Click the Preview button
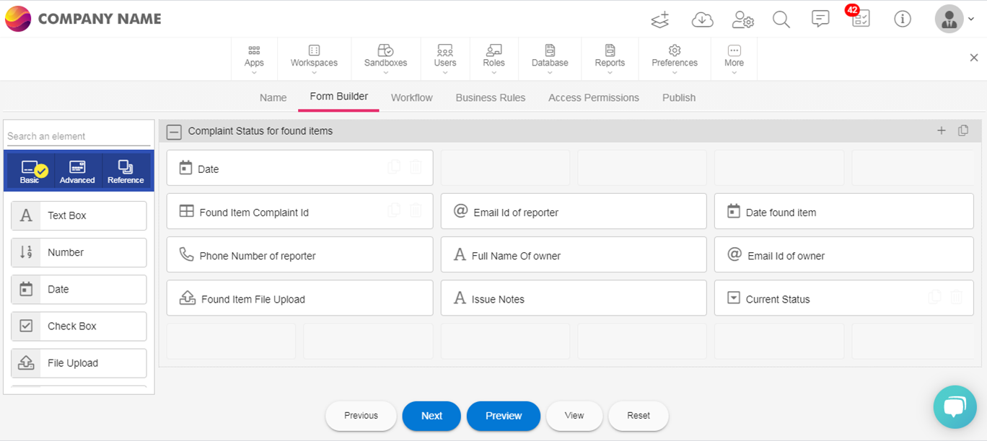The width and height of the screenshot is (987, 441). click(x=503, y=416)
